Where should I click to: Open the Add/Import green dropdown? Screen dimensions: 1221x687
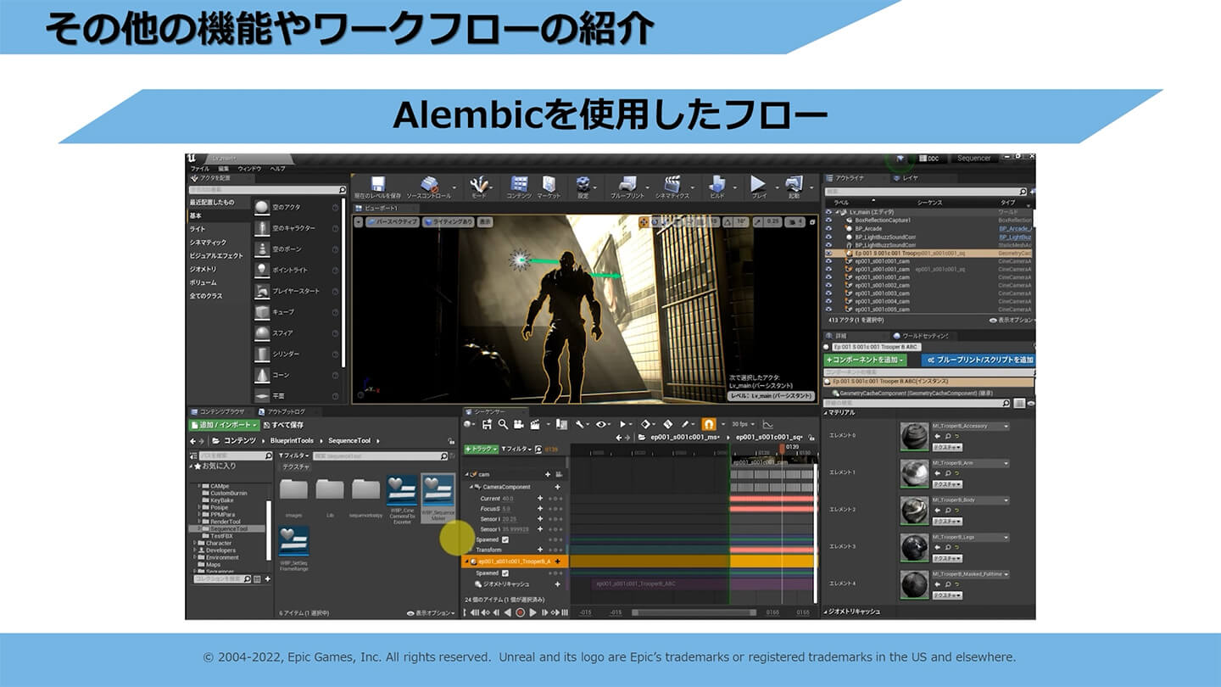[226, 425]
